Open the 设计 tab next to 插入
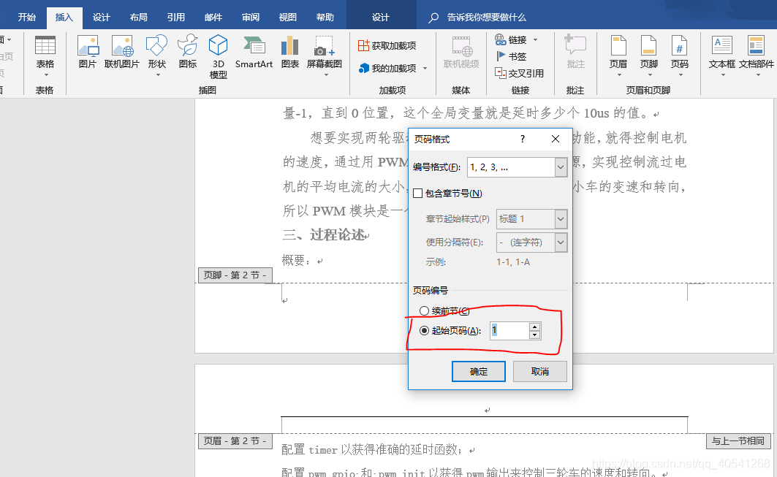Image resolution: width=777 pixels, height=477 pixels. tap(101, 18)
